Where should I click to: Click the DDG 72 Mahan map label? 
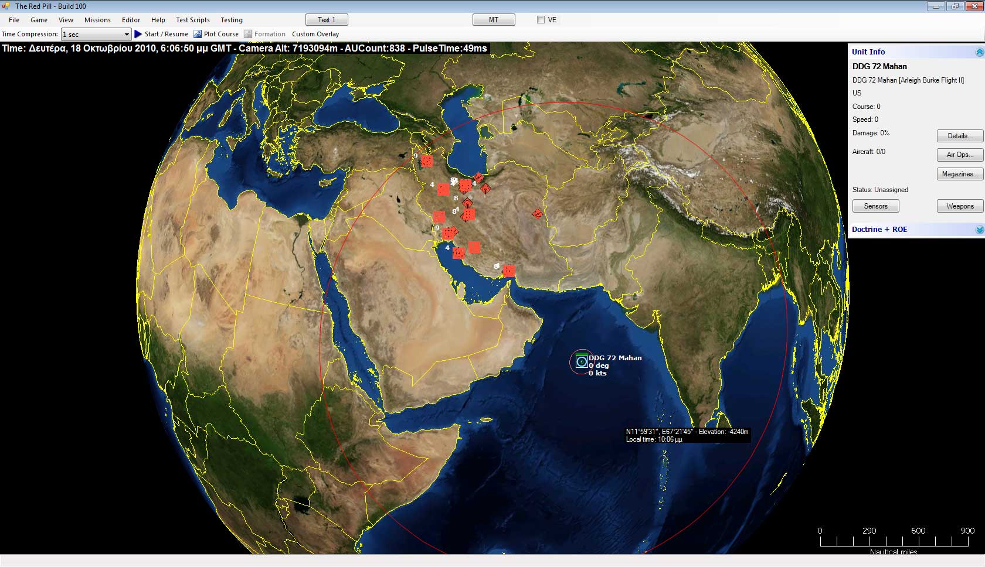(615, 358)
